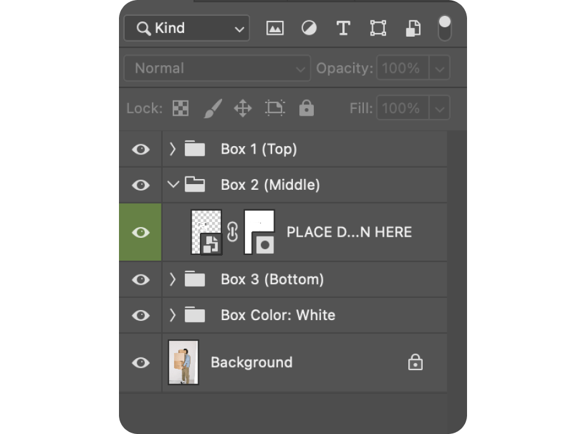586x434 pixels.
Task: Click the link icon between layer and mask thumbnails
Action: 232,232
